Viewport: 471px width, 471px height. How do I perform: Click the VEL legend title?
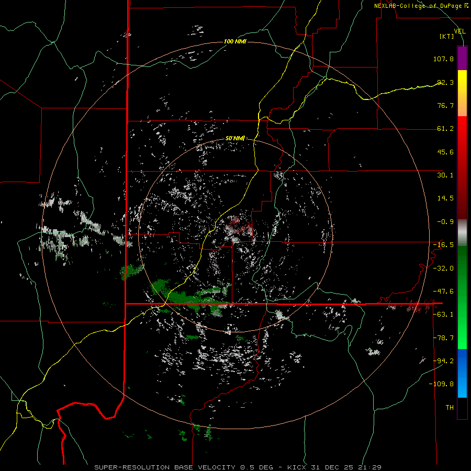tap(459, 31)
